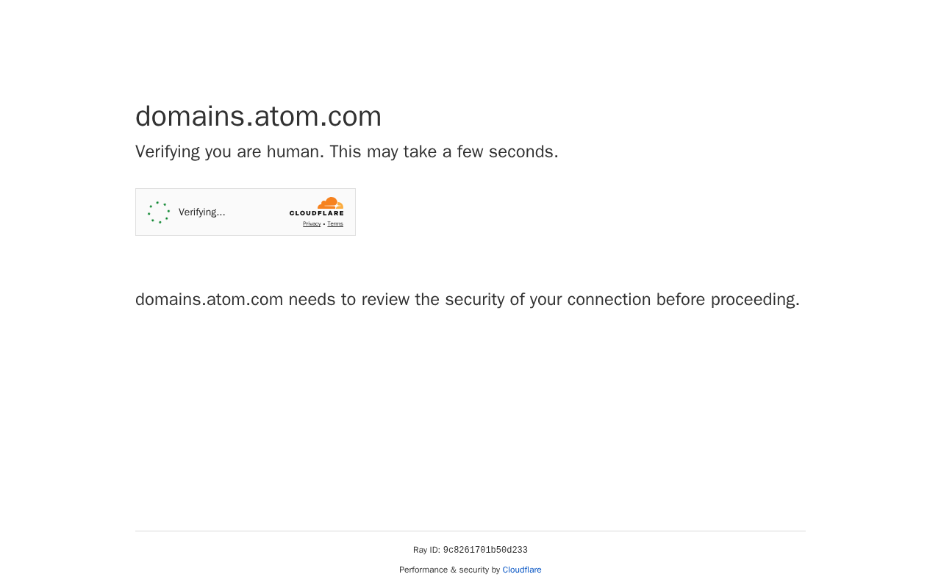Click the Ray ID value 9c8261701b50d233

[x=485, y=551]
